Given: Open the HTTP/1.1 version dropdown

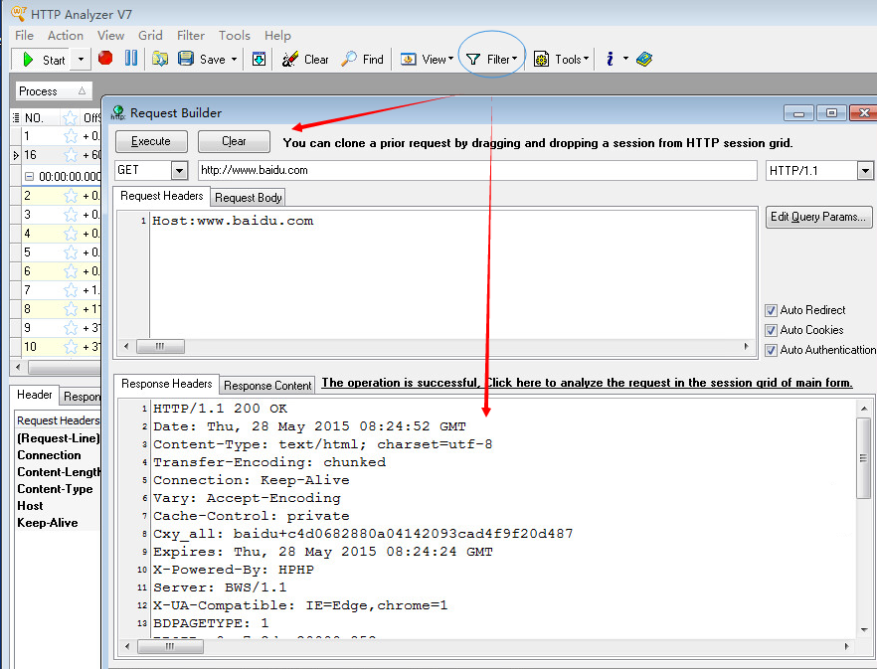Looking at the screenshot, I should [864, 170].
